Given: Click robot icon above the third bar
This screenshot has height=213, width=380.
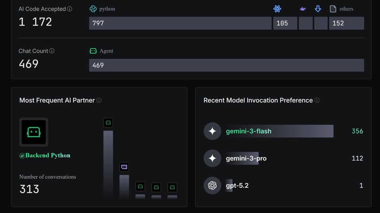Looking at the screenshot, I should click(x=140, y=187).
